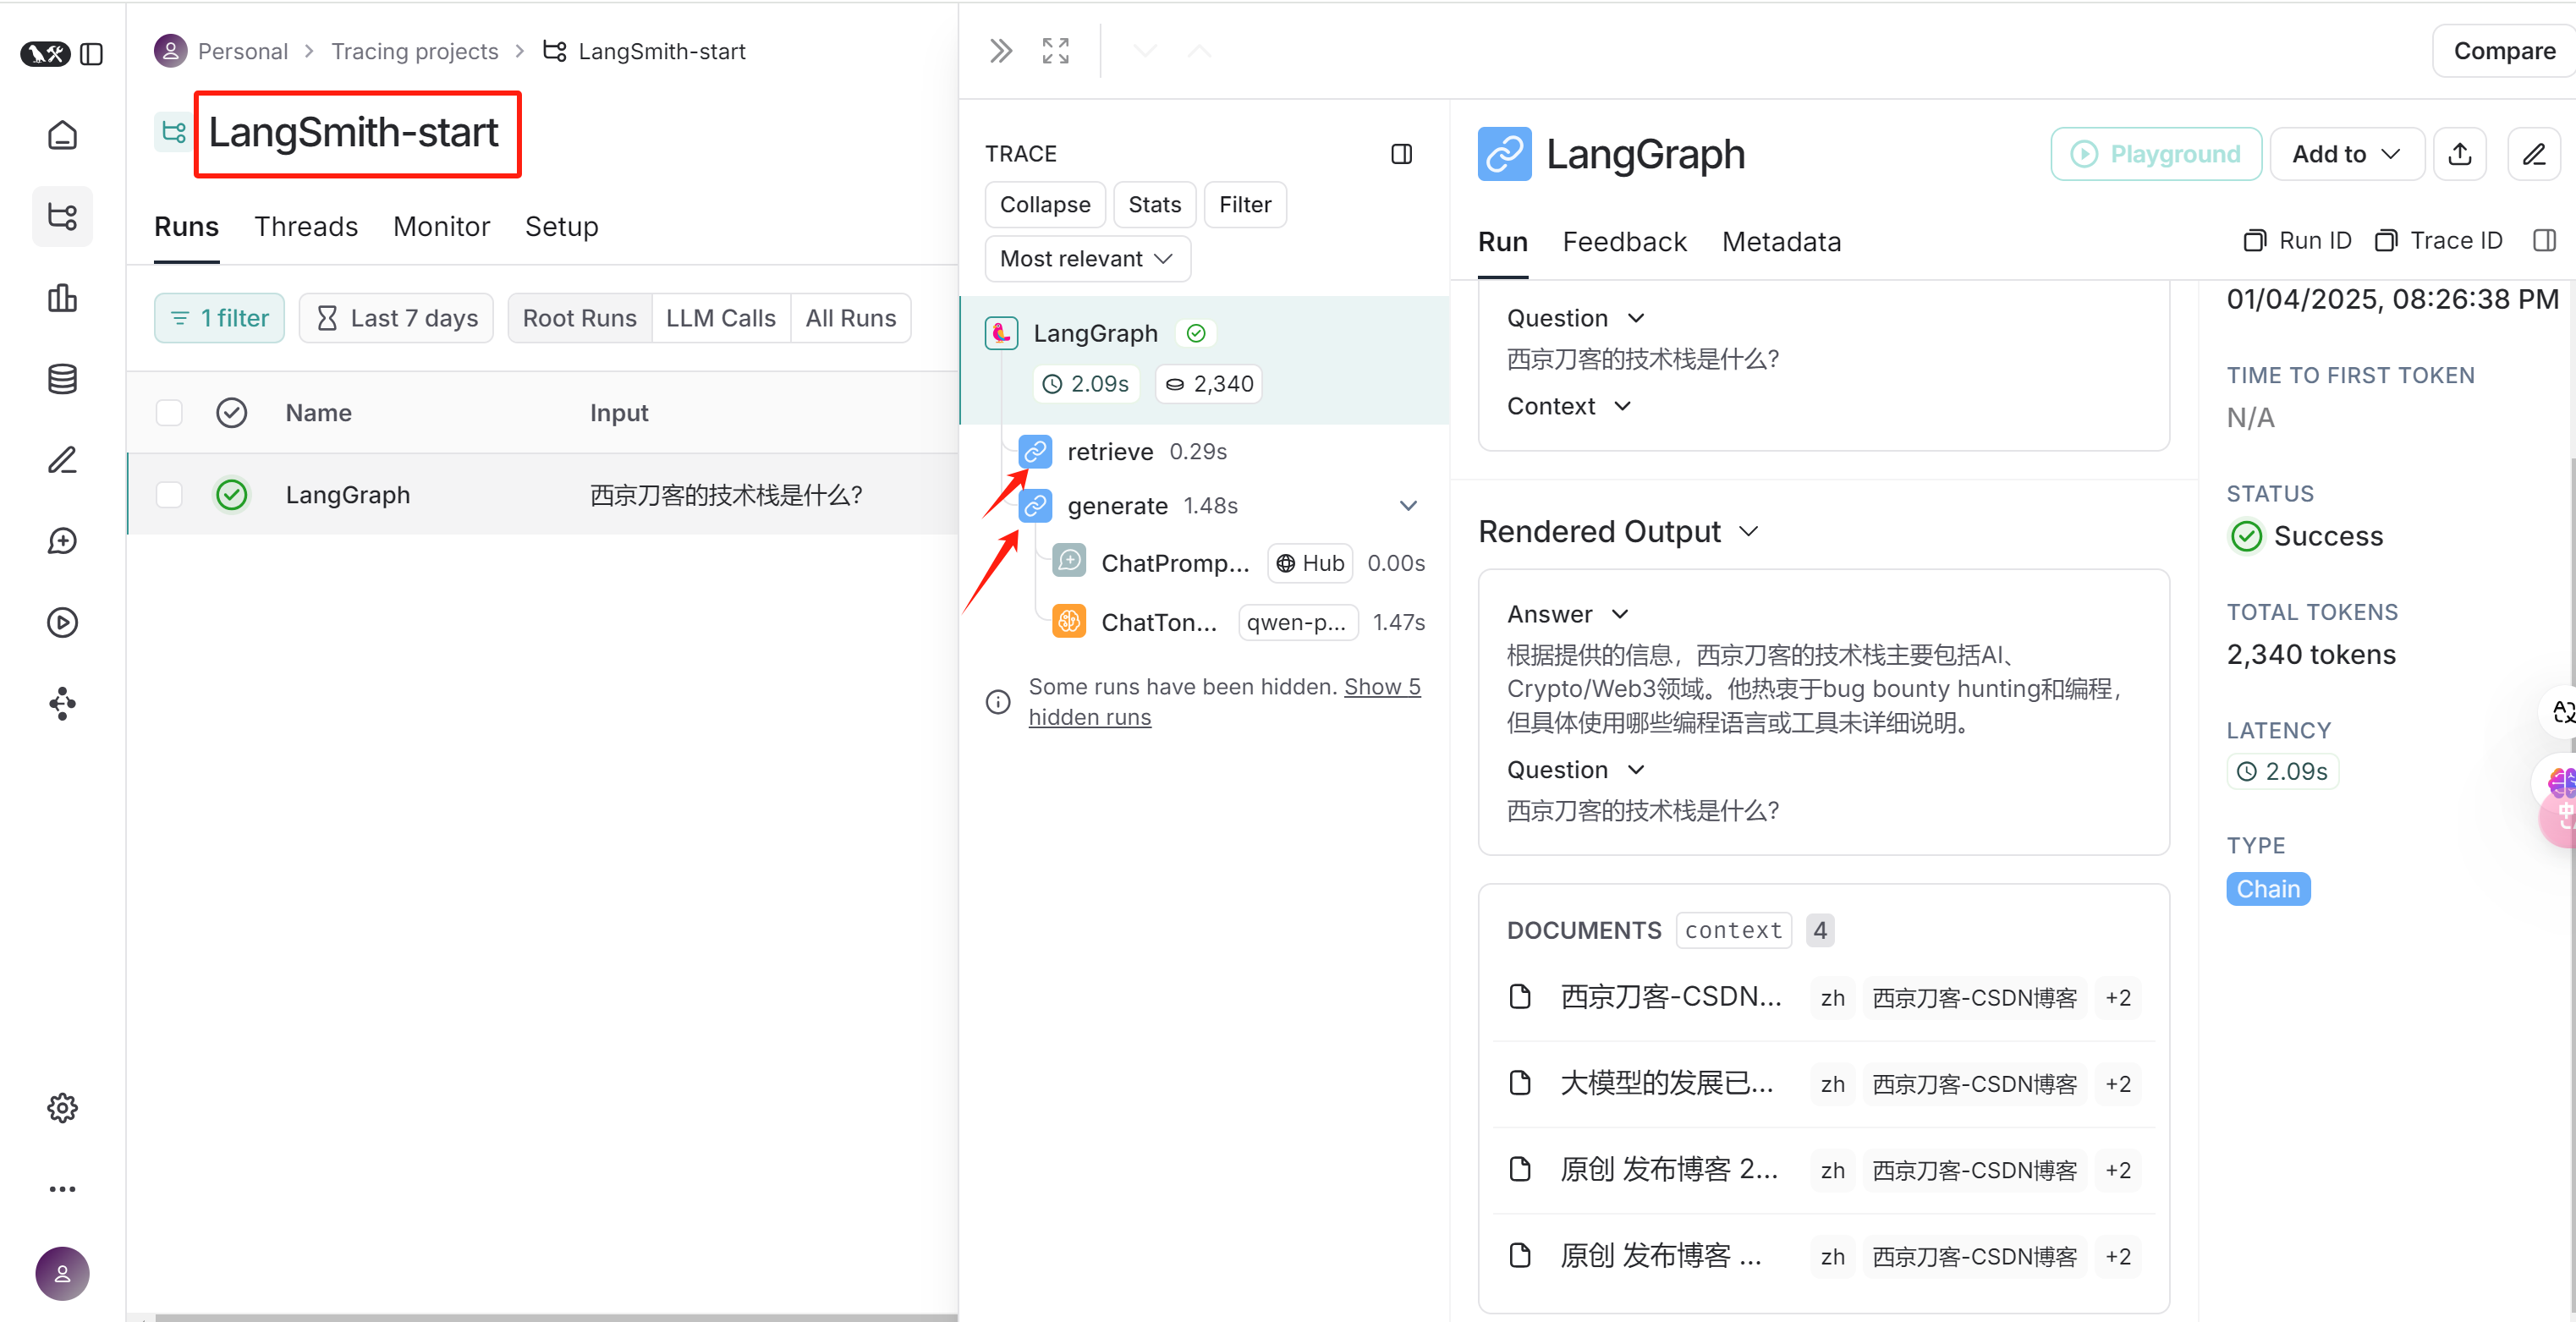This screenshot has width=2576, height=1322.
Task: Open the Home page from sidebar
Action: pyautogui.click(x=62, y=135)
